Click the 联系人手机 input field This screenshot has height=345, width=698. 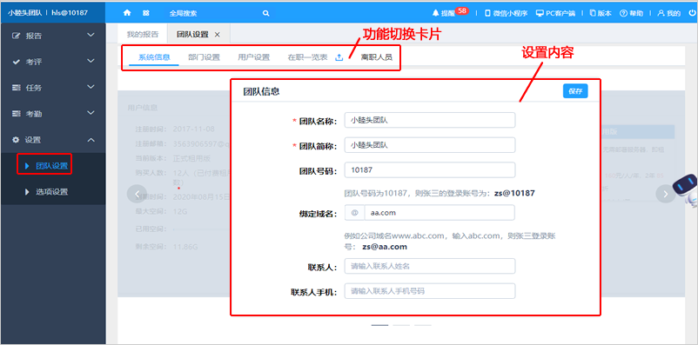tap(430, 291)
